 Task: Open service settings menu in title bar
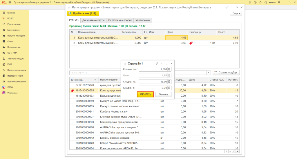(279, 2)
